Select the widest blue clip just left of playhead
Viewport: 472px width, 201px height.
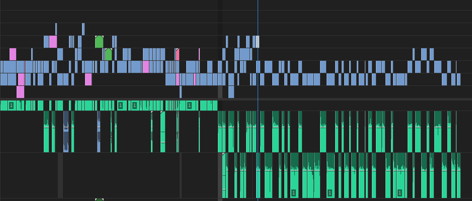pyautogui.click(x=244, y=54)
